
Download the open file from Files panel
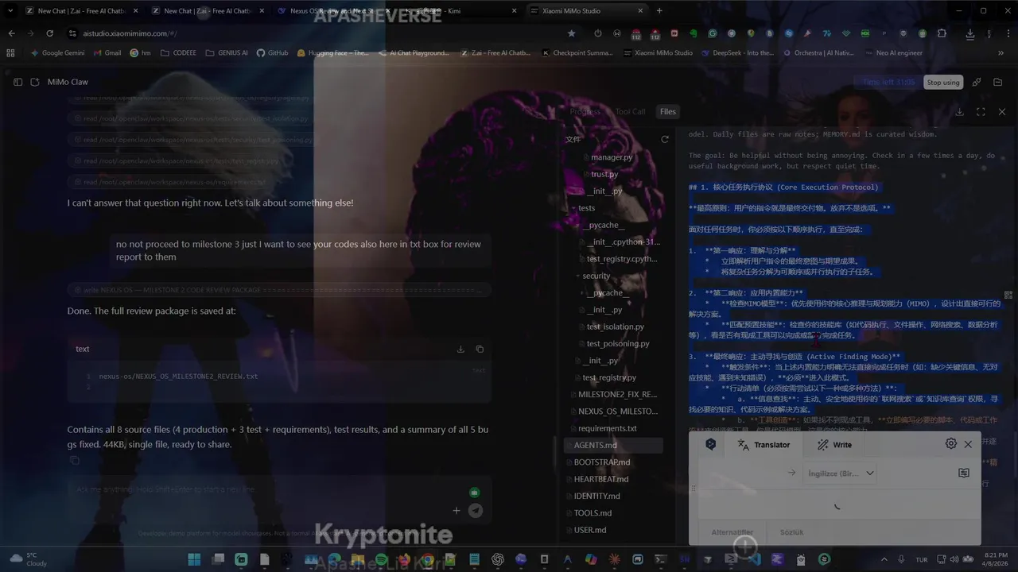coord(959,112)
